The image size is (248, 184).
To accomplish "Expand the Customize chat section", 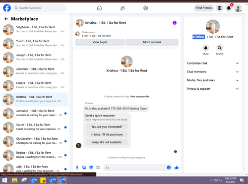I will (x=213, y=63).
